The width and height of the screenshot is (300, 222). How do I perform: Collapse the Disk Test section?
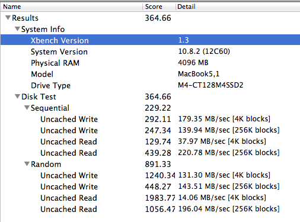coord(17,96)
